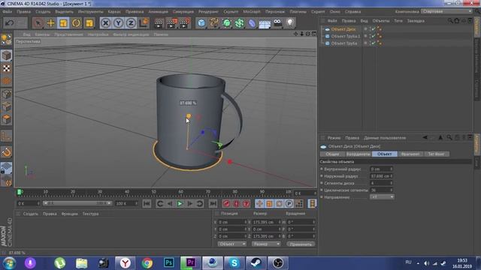Toggle the Z axis lock
Image resolution: width=481 pixels, height=270 pixels.
pos(131,23)
